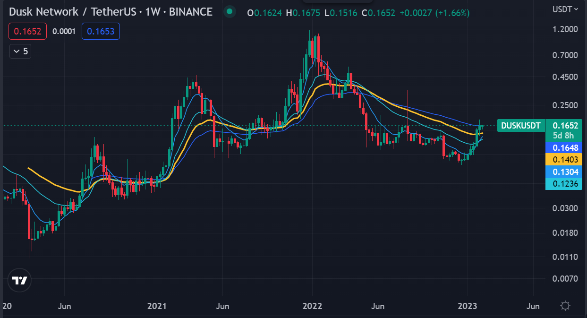The image size is (587, 318).
Task: Click the red sell price 0.1652 button
Action: point(27,32)
